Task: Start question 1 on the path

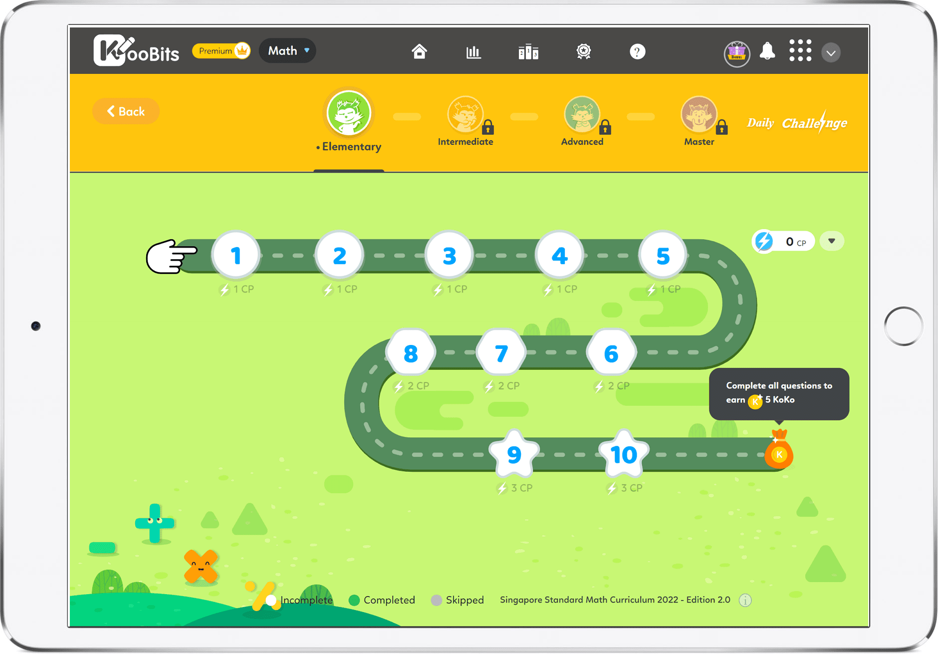Action: click(x=236, y=256)
